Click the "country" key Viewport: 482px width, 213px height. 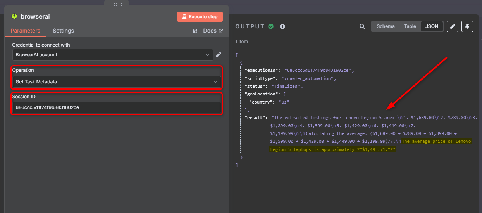pos(263,102)
